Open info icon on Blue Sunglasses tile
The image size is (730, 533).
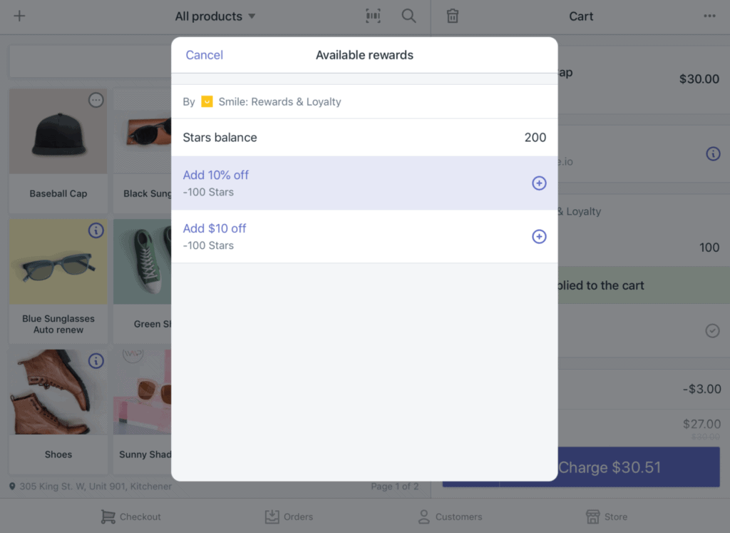[96, 230]
